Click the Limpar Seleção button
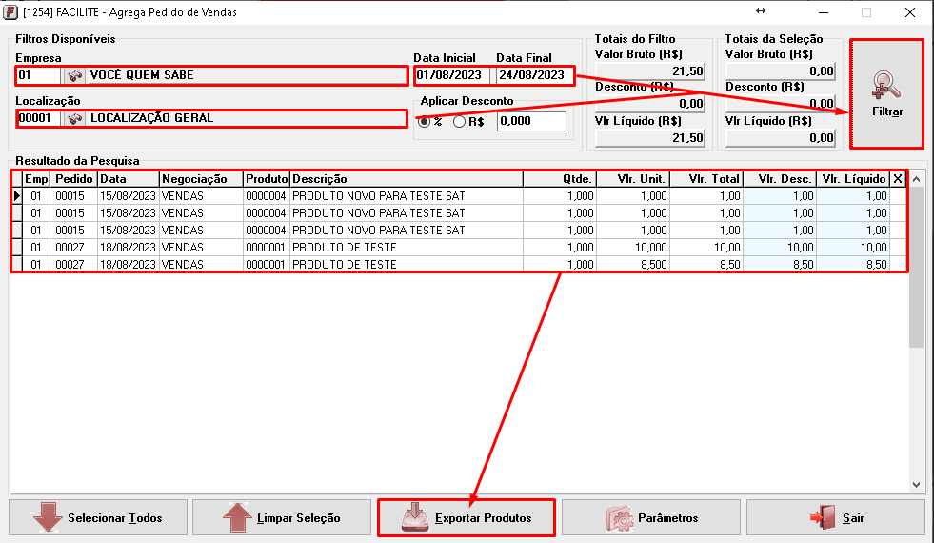The width and height of the screenshot is (934, 543). tap(282, 518)
